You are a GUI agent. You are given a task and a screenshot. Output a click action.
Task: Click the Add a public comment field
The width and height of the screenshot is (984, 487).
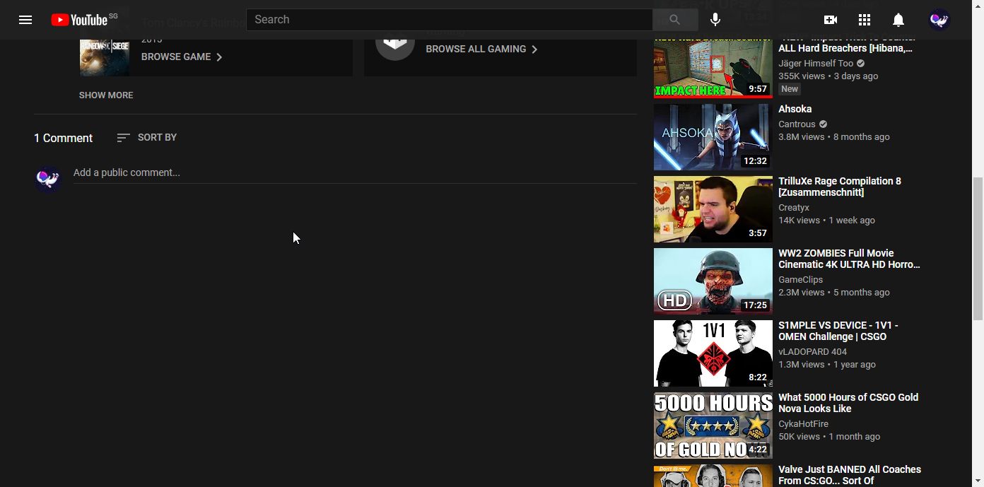[353, 172]
